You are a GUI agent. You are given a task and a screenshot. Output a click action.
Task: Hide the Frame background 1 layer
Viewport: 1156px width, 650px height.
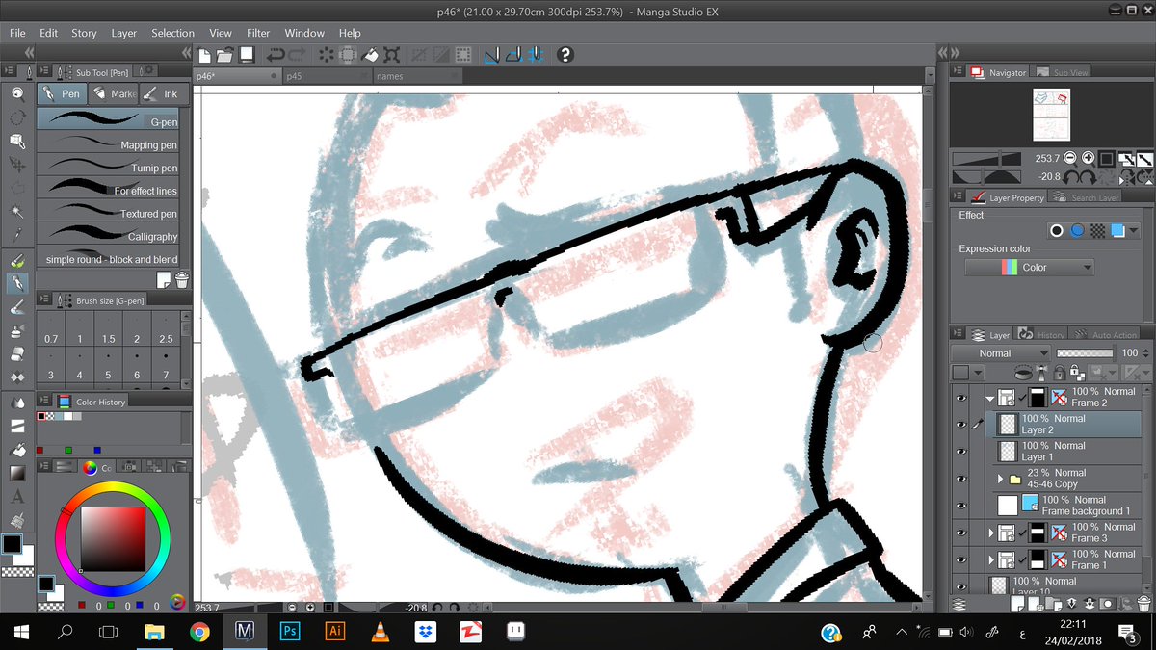click(x=960, y=506)
